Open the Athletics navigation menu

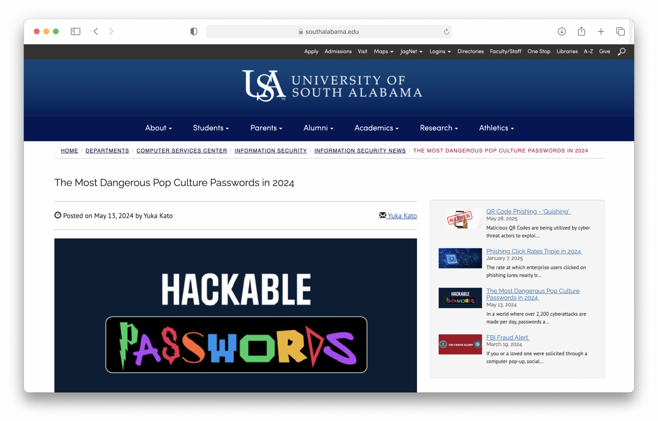click(x=496, y=128)
